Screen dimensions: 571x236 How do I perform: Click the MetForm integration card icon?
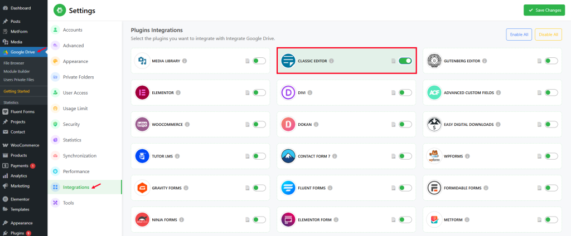(434, 220)
